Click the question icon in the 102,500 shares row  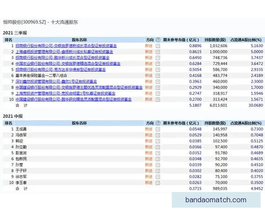pos(158,141)
